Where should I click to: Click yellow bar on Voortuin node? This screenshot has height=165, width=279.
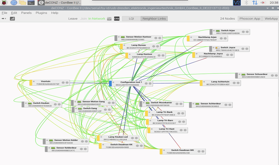click(x=31, y=82)
